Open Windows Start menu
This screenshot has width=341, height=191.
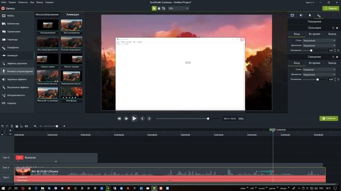3,188
